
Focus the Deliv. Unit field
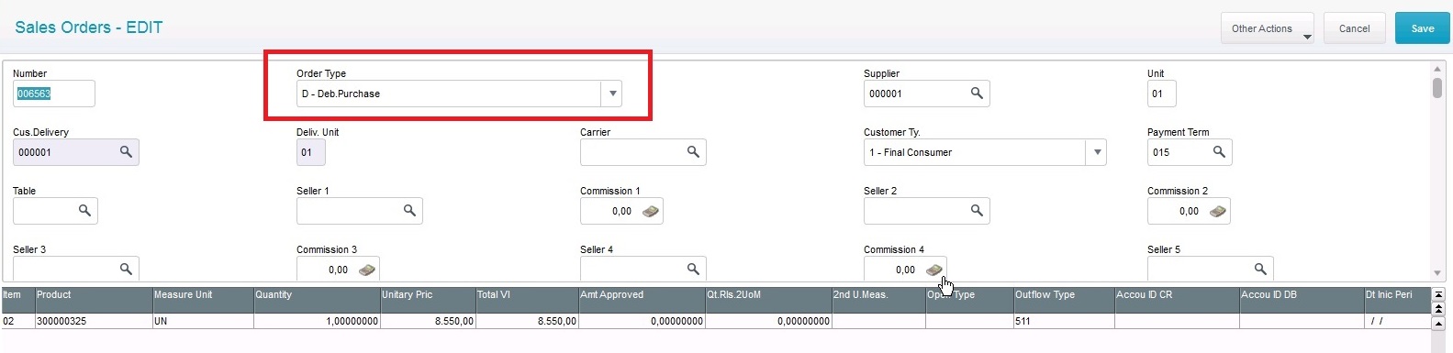pyautogui.click(x=310, y=152)
